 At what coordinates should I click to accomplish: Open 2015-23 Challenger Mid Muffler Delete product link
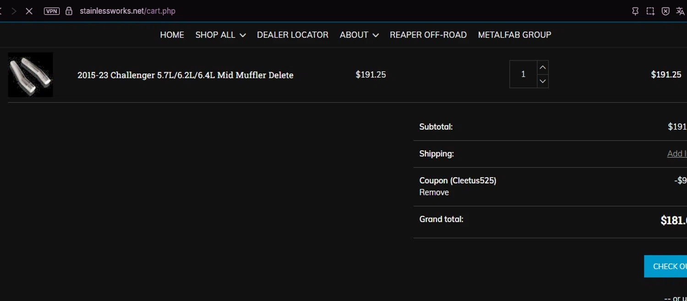point(185,75)
